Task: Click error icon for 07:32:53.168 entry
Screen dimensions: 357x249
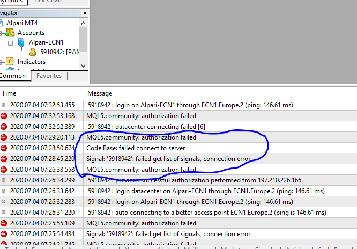Action: pyautogui.click(x=4, y=116)
